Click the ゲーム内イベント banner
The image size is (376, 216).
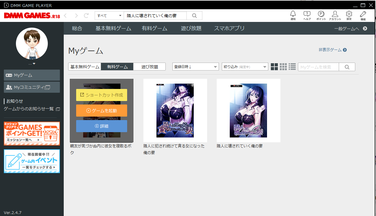tap(32, 161)
